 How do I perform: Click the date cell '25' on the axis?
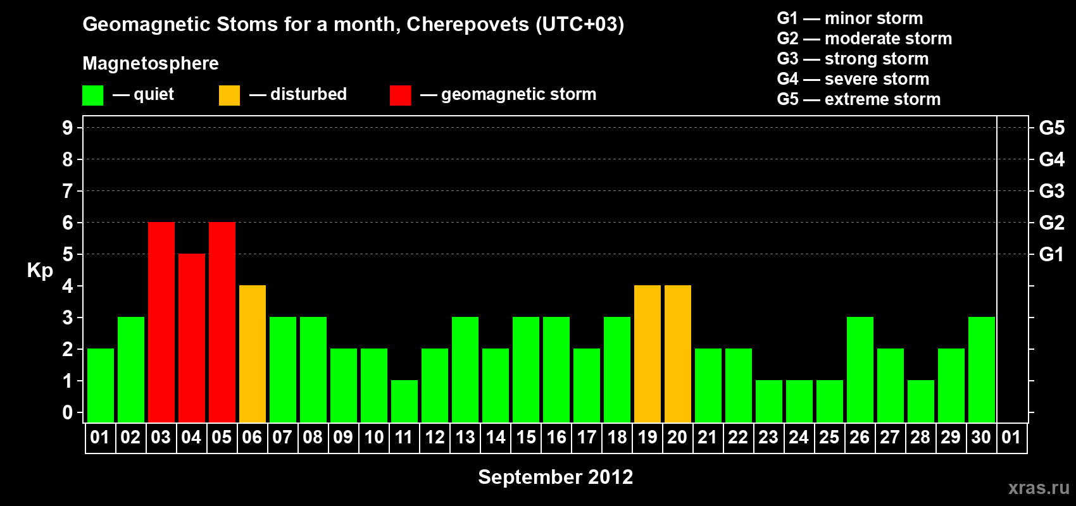tap(829, 438)
